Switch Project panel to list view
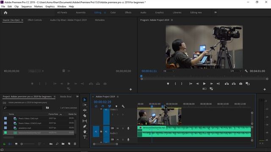This screenshot has height=152, width=271. [x=10, y=144]
